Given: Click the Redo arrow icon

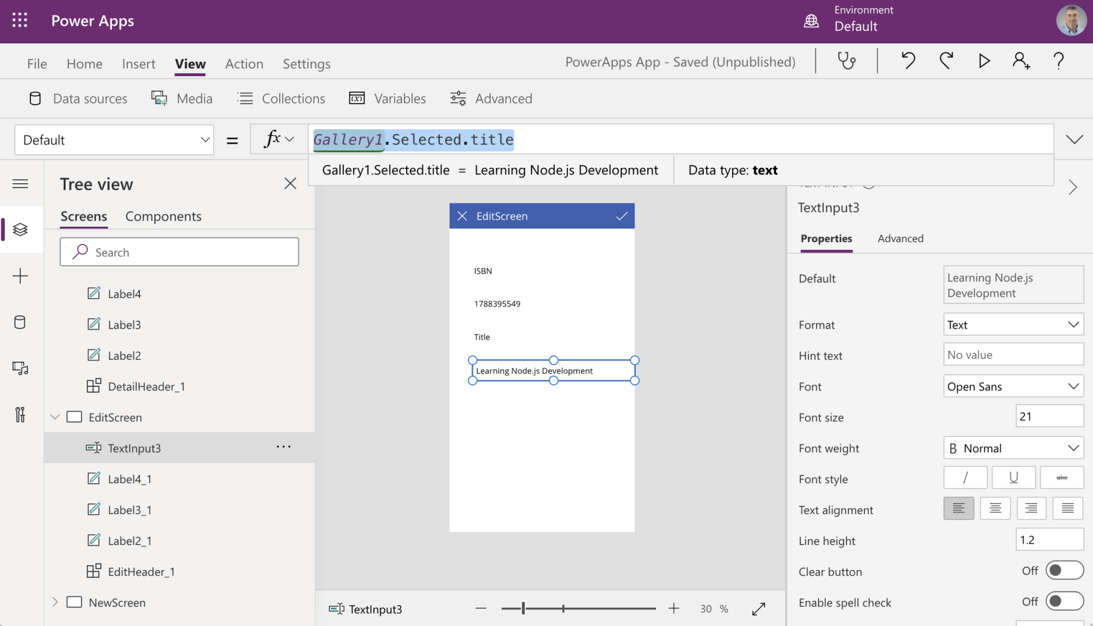Looking at the screenshot, I should pos(946,61).
